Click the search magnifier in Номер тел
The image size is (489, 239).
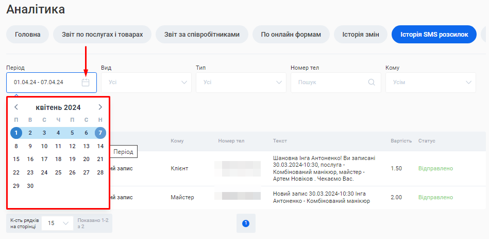[372, 82]
